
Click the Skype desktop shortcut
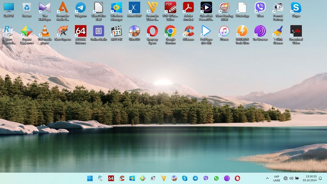tap(296, 10)
